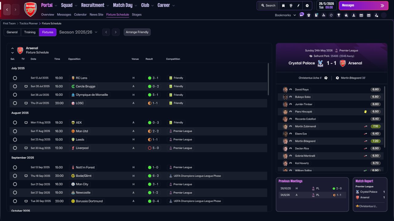The image size is (394, 221).
Task: Open the bookmark icon beside Search
Action: coord(283,6)
